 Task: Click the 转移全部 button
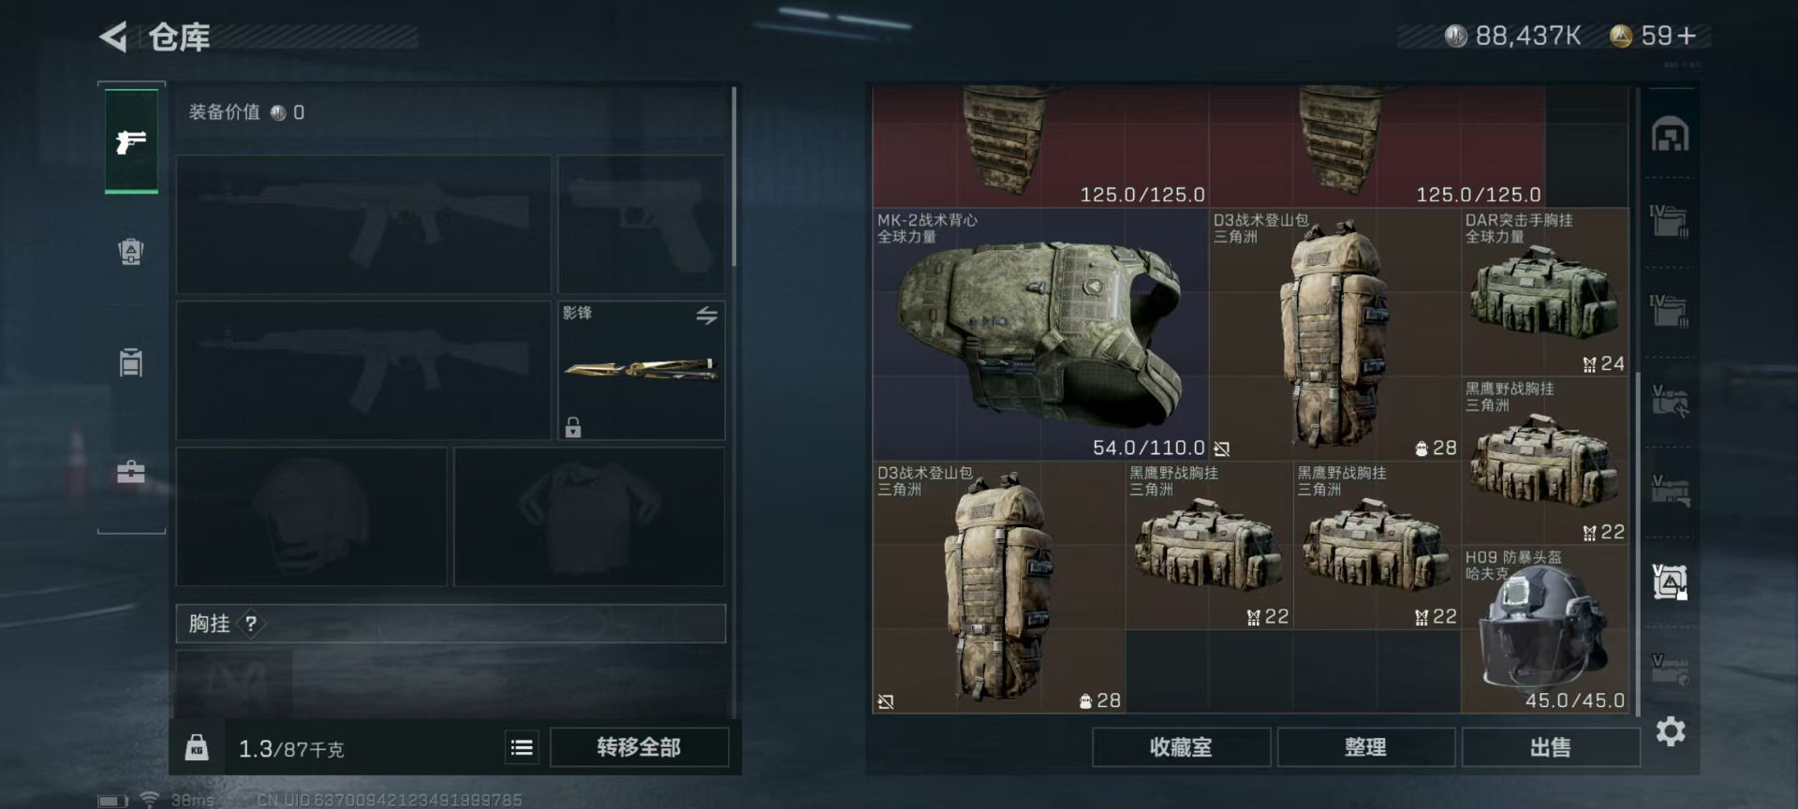pyautogui.click(x=639, y=747)
